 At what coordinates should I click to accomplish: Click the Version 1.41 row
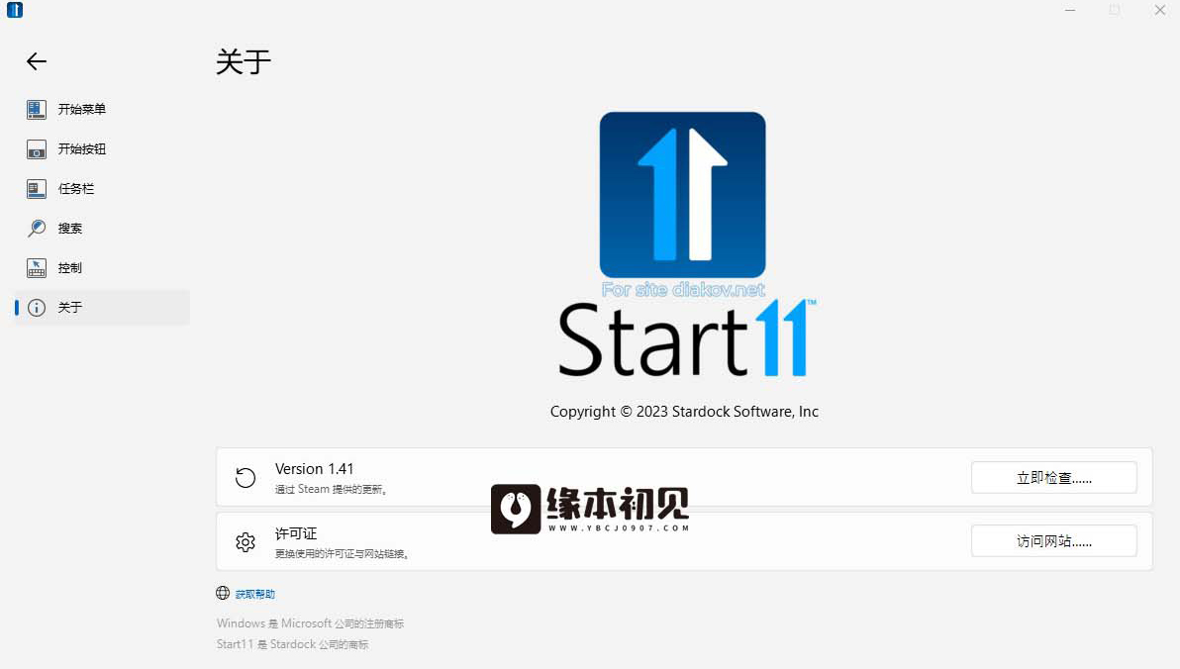pyautogui.click(x=684, y=477)
